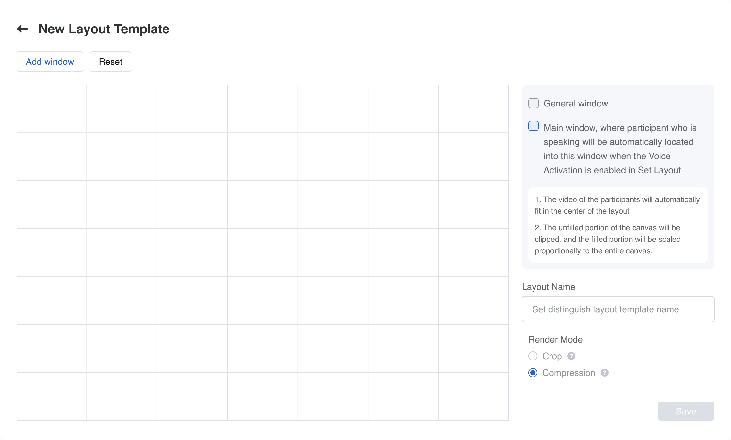Click the note about unfilled canvas clipping

point(607,239)
